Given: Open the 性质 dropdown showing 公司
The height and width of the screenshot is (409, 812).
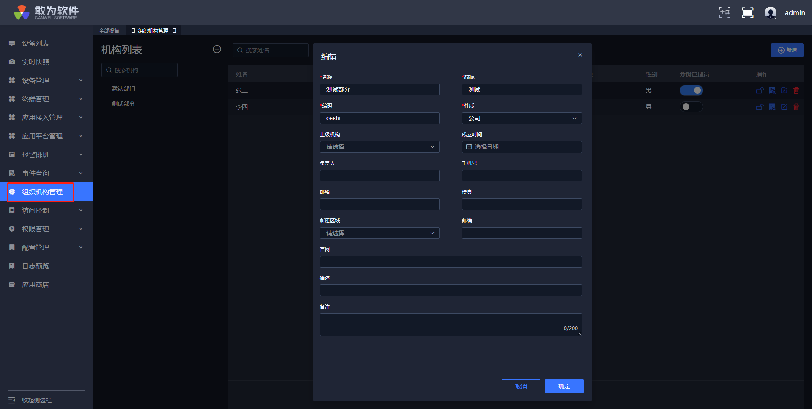Looking at the screenshot, I should coord(521,118).
